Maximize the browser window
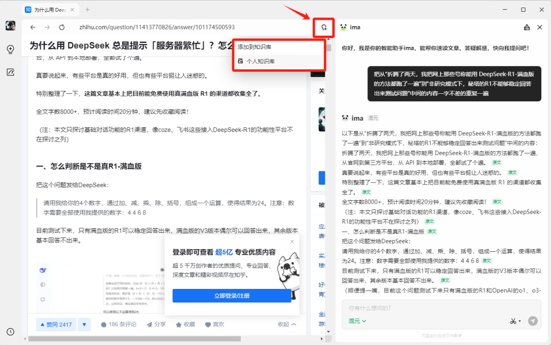Image resolution: width=551 pixels, height=345 pixels. click(523, 10)
